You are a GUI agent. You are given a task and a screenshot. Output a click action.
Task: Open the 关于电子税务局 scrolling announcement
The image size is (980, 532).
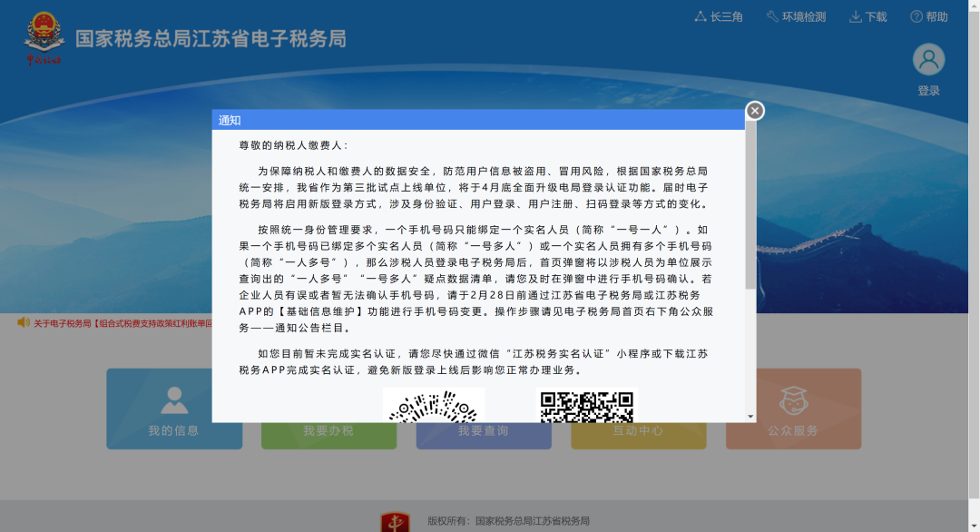[122, 323]
